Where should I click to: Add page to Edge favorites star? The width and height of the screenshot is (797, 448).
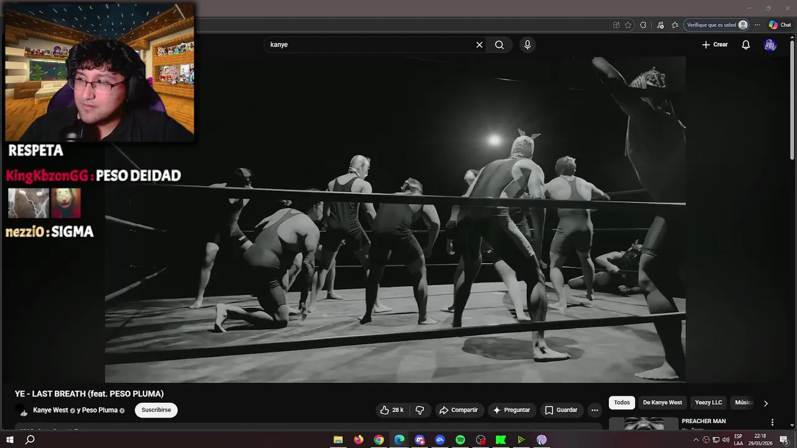point(628,25)
